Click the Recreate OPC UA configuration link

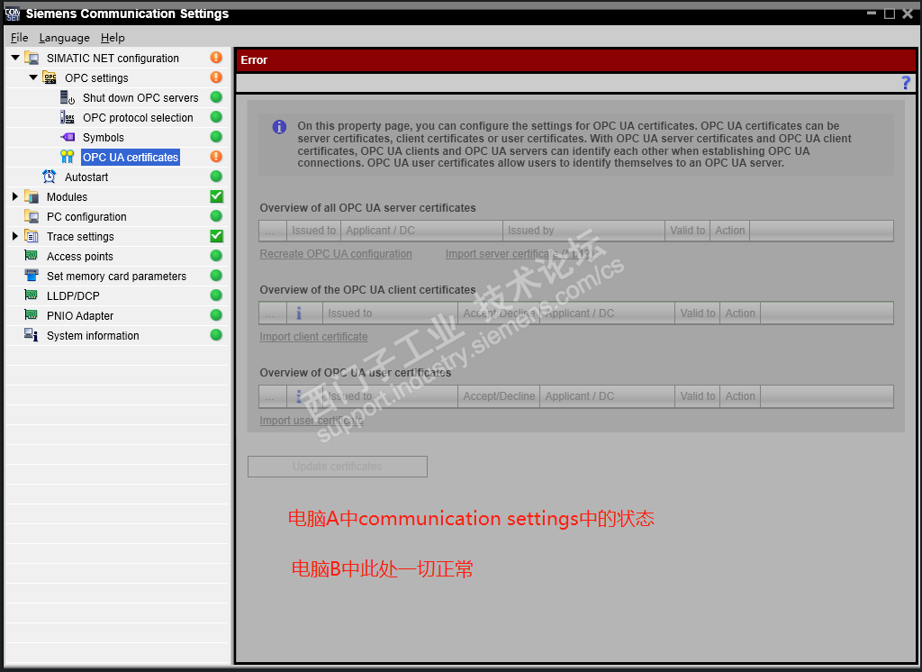(336, 254)
